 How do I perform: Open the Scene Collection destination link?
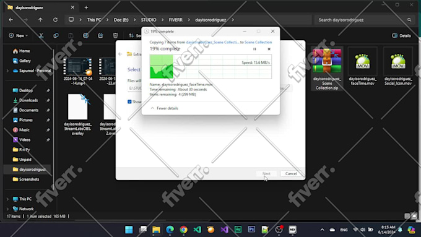pos(258,42)
